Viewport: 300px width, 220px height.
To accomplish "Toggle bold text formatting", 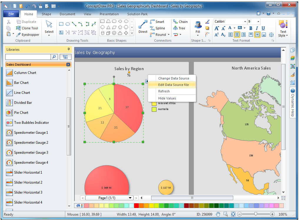I will click(x=251, y=28).
